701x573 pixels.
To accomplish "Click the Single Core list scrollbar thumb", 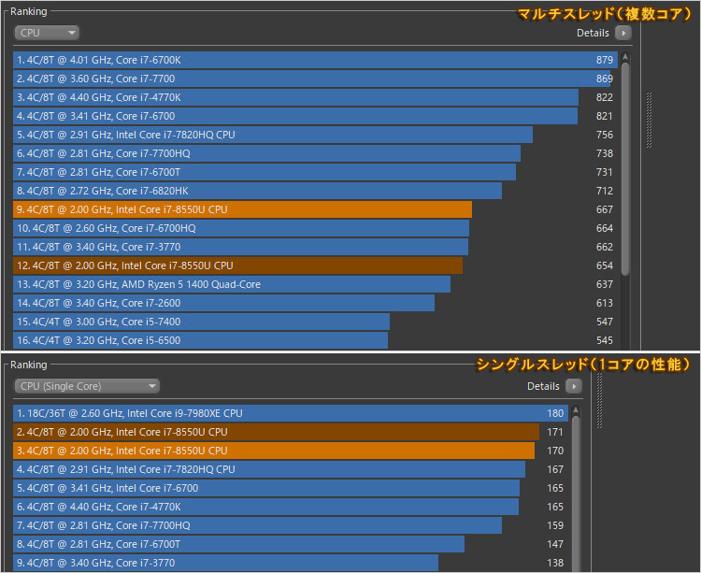I will (576, 494).
